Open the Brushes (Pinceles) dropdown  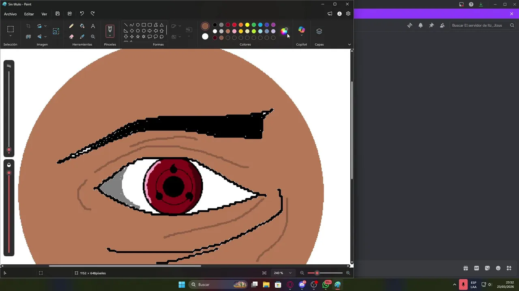click(x=109, y=36)
